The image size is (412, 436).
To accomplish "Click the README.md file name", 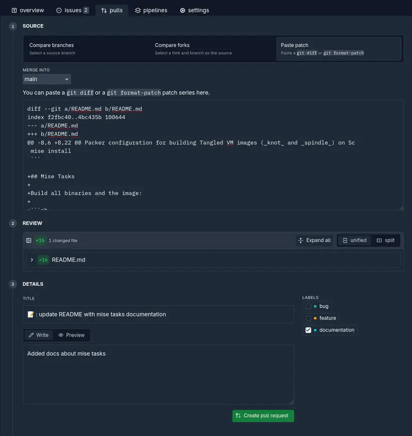I will (x=68, y=260).
